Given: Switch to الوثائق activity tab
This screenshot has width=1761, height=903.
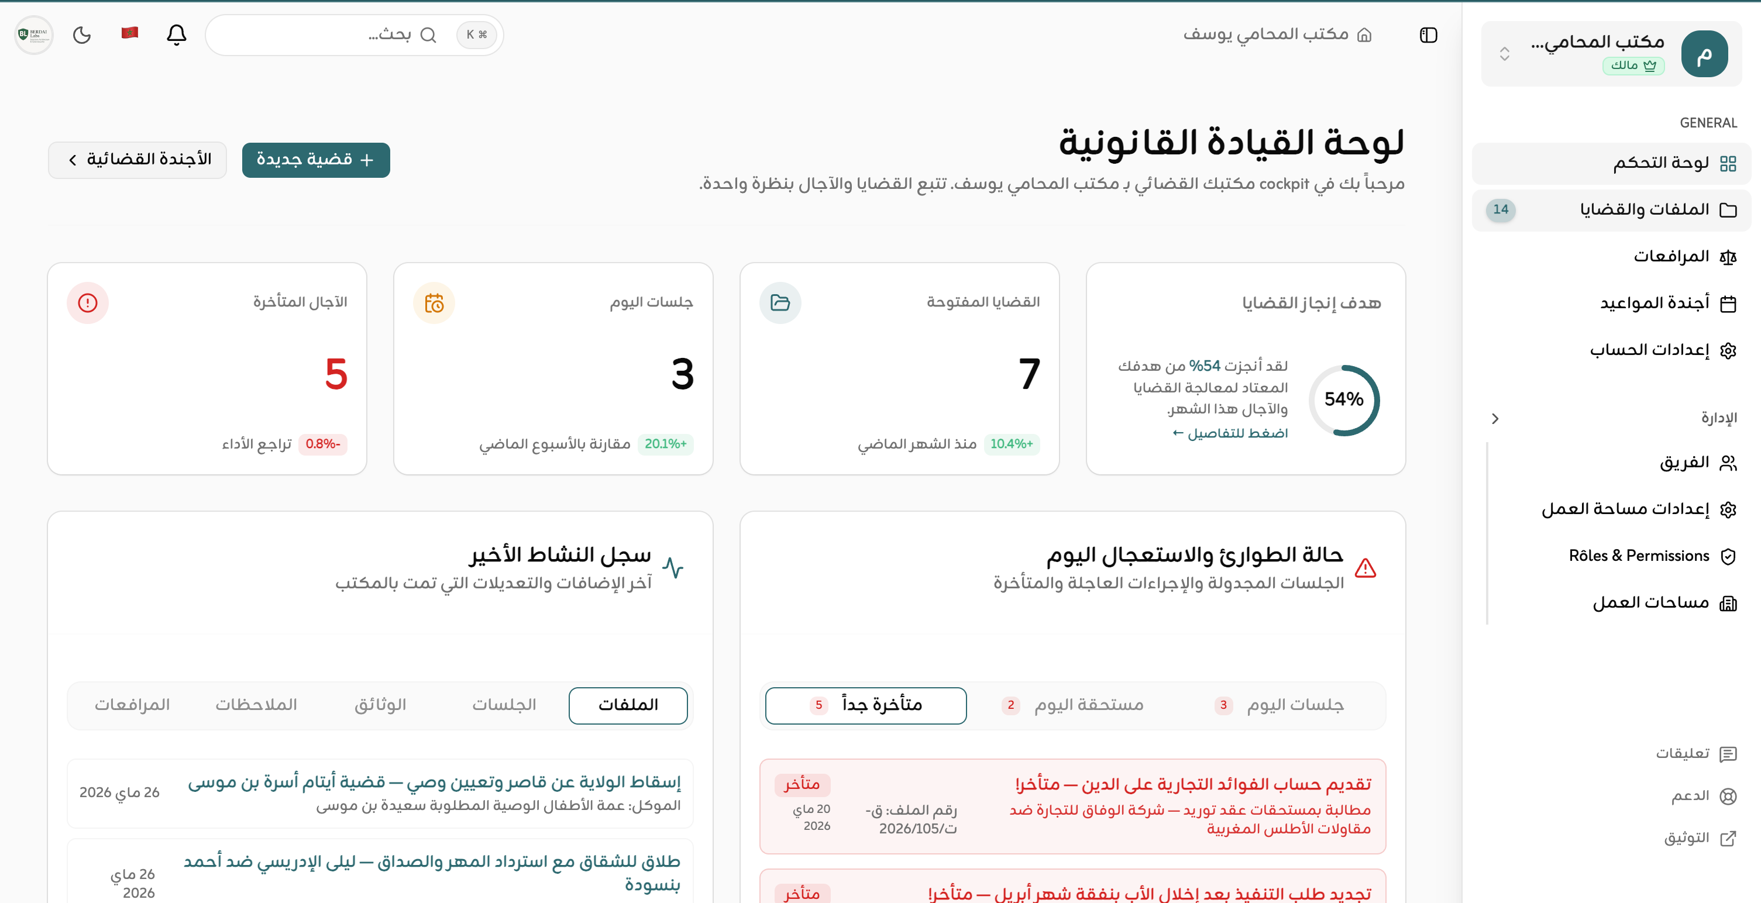Looking at the screenshot, I should point(380,705).
